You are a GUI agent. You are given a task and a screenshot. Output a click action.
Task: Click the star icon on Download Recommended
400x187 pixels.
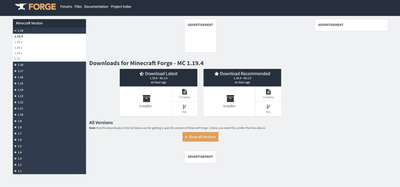click(216, 73)
